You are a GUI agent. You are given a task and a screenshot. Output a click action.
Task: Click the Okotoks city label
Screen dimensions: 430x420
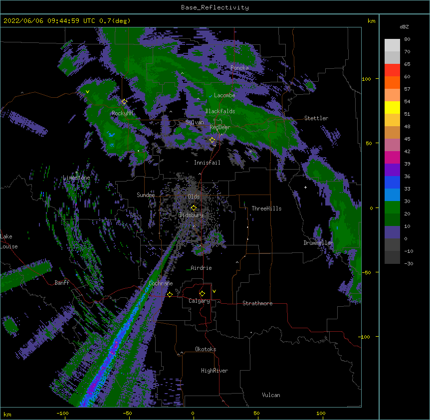click(x=206, y=349)
